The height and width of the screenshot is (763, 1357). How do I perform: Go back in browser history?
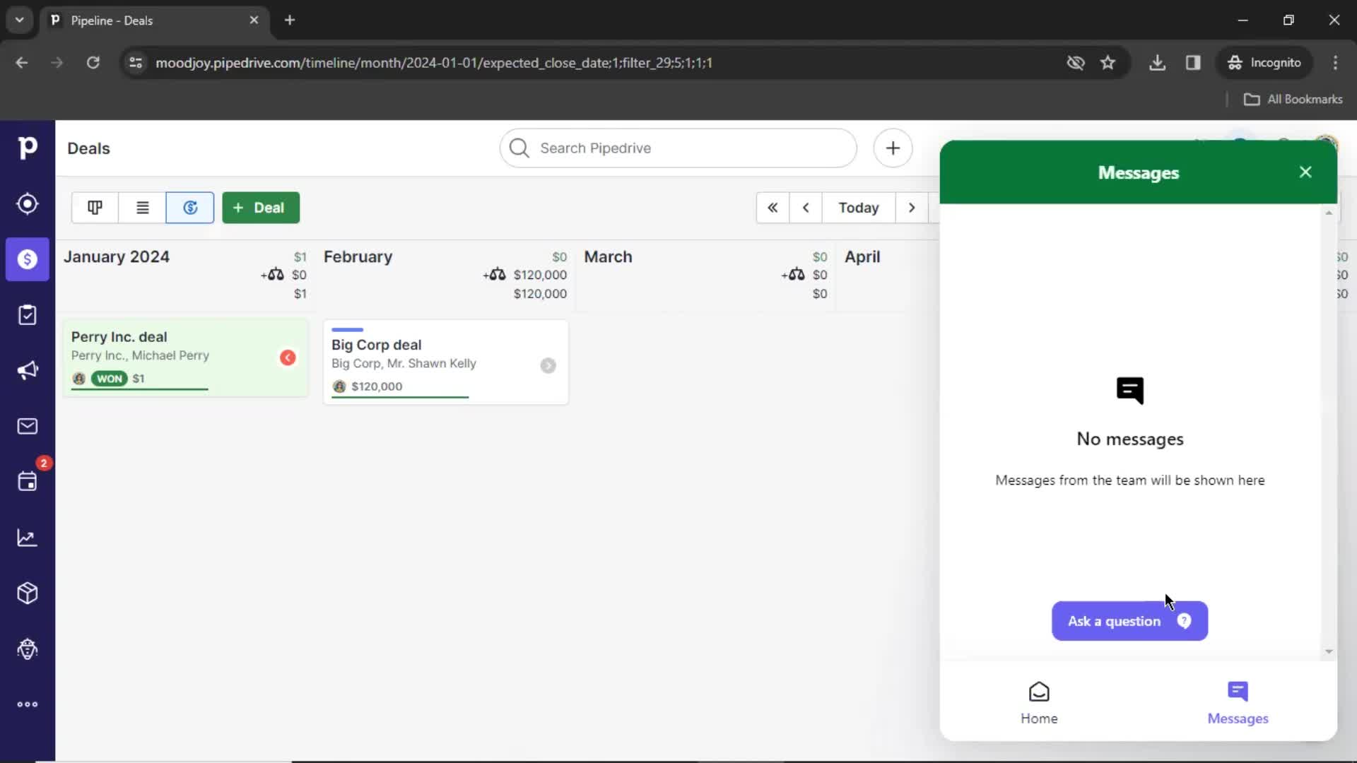tap(22, 63)
